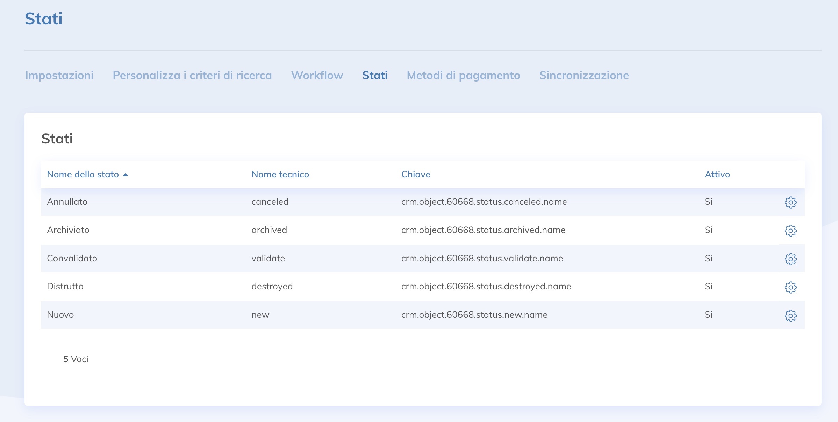Sort table by Nome tecnico column

(x=280, y=174)
